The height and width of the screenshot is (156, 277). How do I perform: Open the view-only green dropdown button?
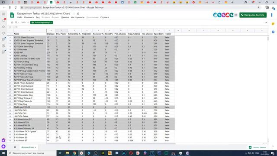click(x=42, y=23)
